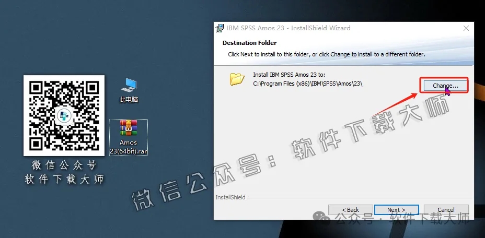The width and height of the screenshot is (485, 238).
Task: Click Next to continue installation
Action: click(396, 210)
